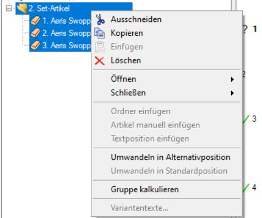Screen dimensions: 262x218
Task: Expand the Schließen submenu arrow
Action: 232,93
